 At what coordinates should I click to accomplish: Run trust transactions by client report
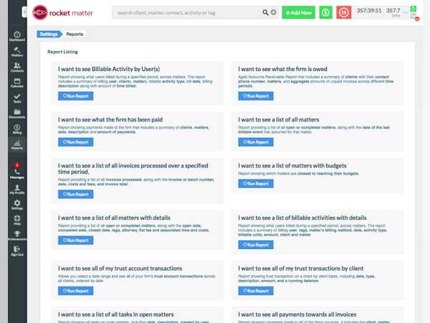pos(256,291)
